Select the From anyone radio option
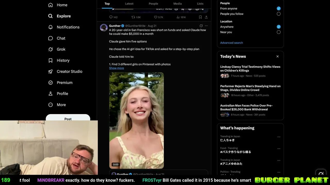This screenshot has height=185, width=330. [279, 8]
